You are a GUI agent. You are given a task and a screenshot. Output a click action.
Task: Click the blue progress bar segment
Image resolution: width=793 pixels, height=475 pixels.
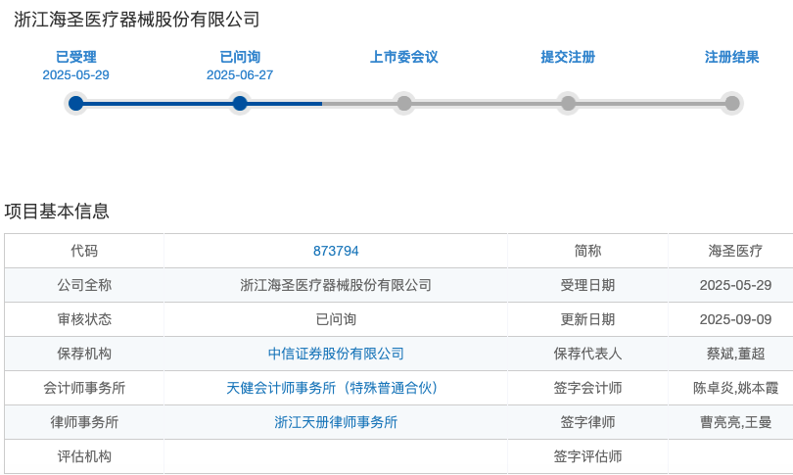coord(199,104)
